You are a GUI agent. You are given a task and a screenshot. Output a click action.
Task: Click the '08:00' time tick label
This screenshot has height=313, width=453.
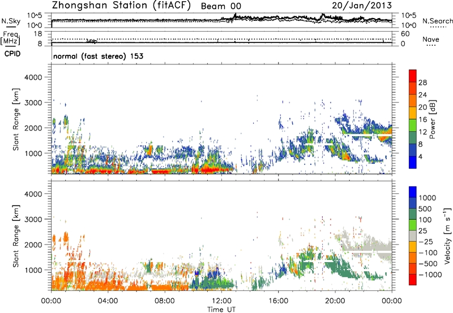(165, 301)
